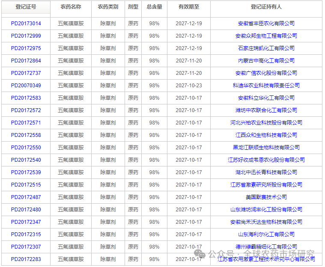
Task: Open registration PD20173014 link
Action: pos(26,24)
